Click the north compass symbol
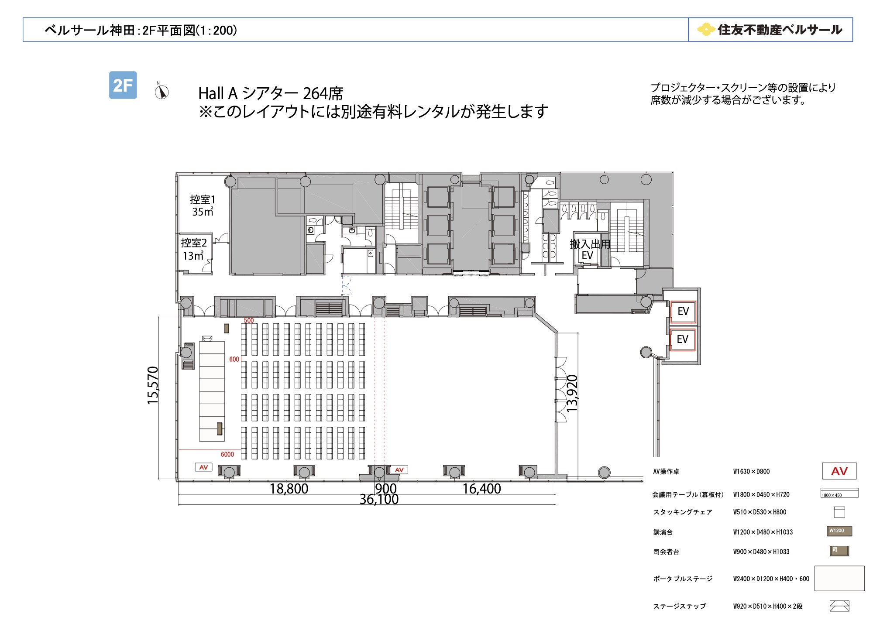Image resolution: width=873 pixels, height=617 pixels. click(x=162, y=91)
